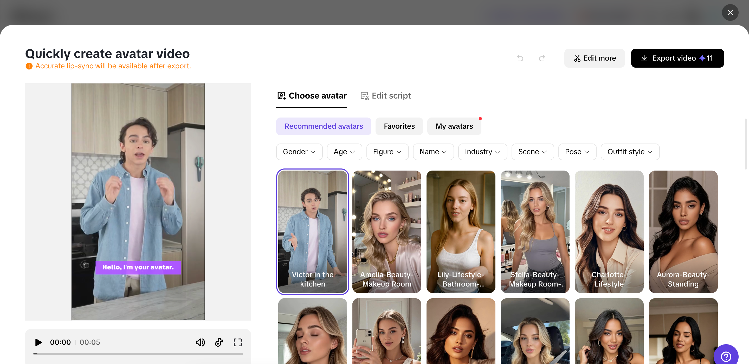Switch to My avatars filter

click(x=454, y=126)
